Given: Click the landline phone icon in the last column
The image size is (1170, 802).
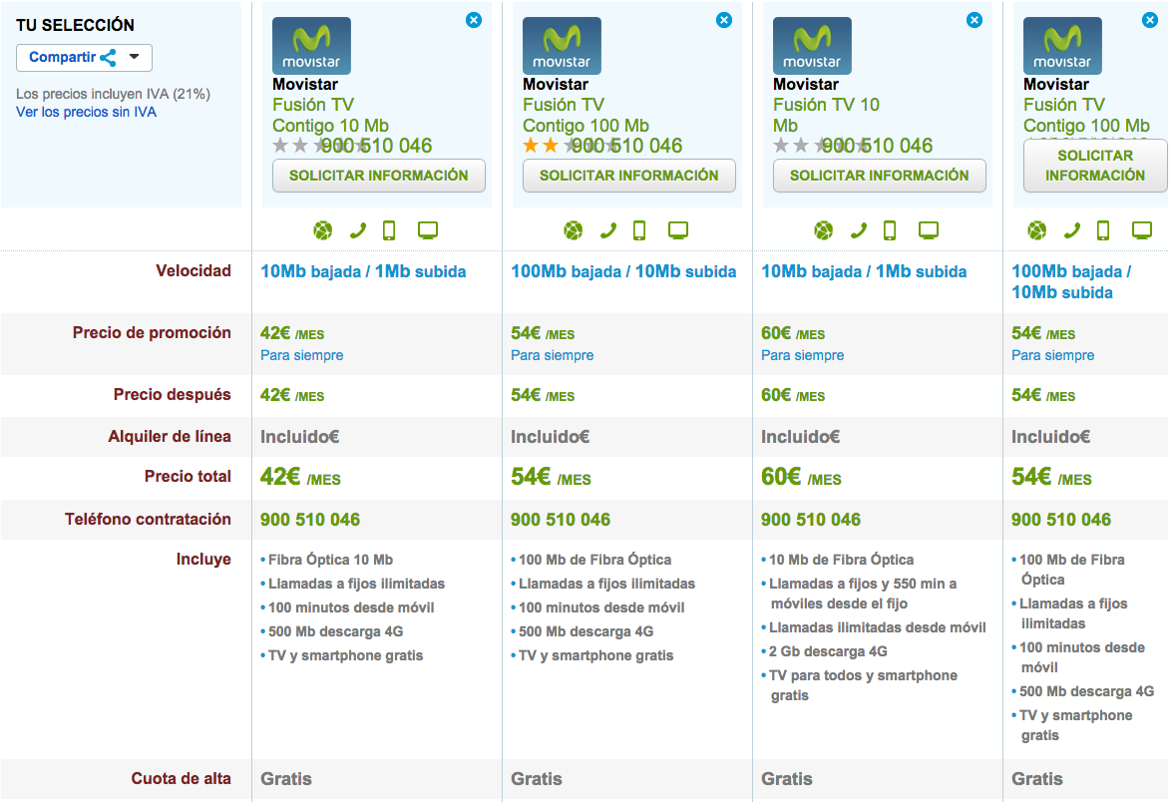Looking at the screenshot, I should point(1072,231).
